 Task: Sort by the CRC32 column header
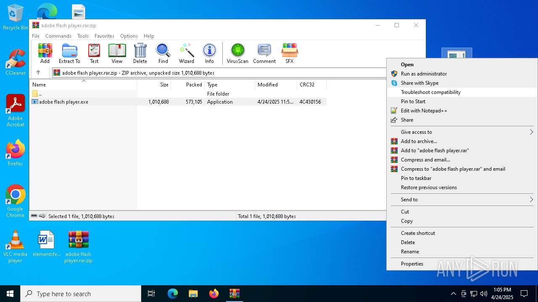pyautogui.click(x=312, y=84)
